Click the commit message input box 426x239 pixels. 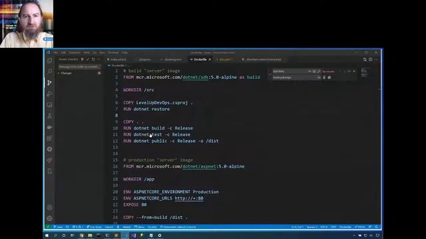tap(79, 66)
